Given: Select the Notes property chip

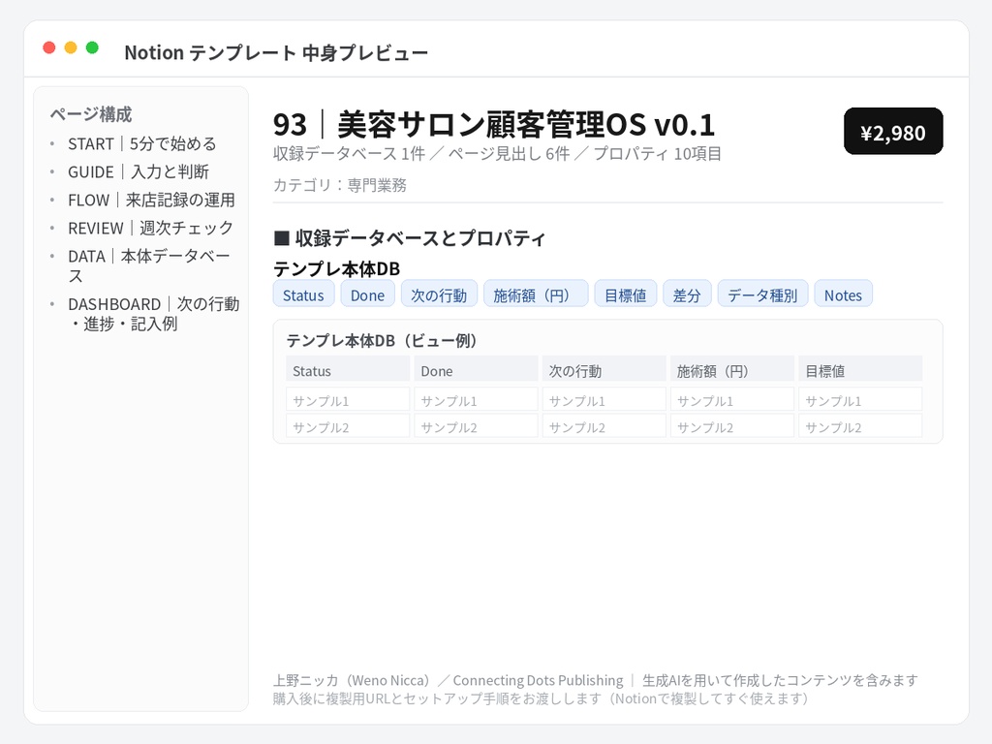Looking at the screenshot, I should [844, 294].
